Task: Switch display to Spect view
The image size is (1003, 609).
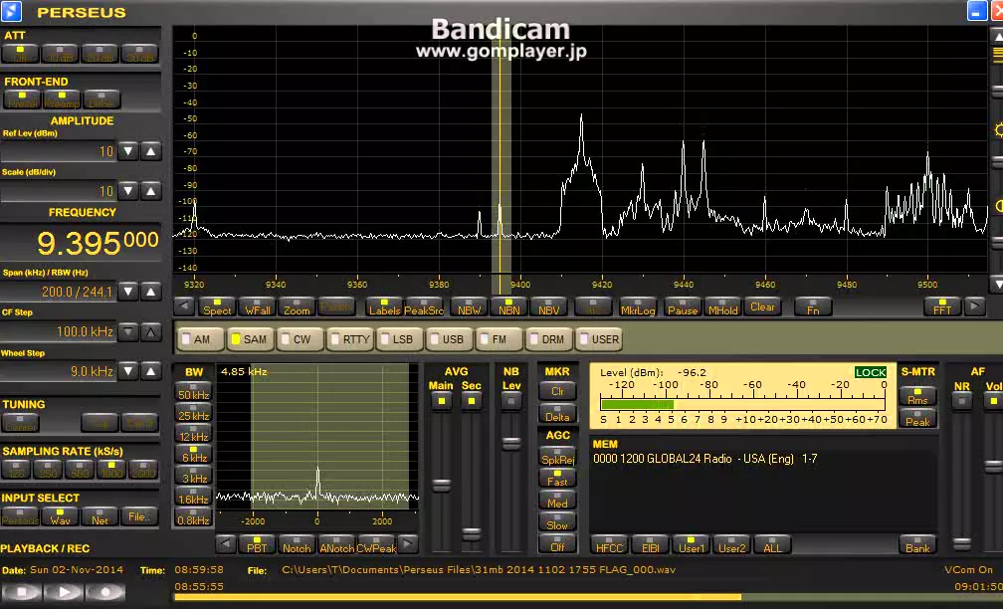Action: [x=217, y=307]
